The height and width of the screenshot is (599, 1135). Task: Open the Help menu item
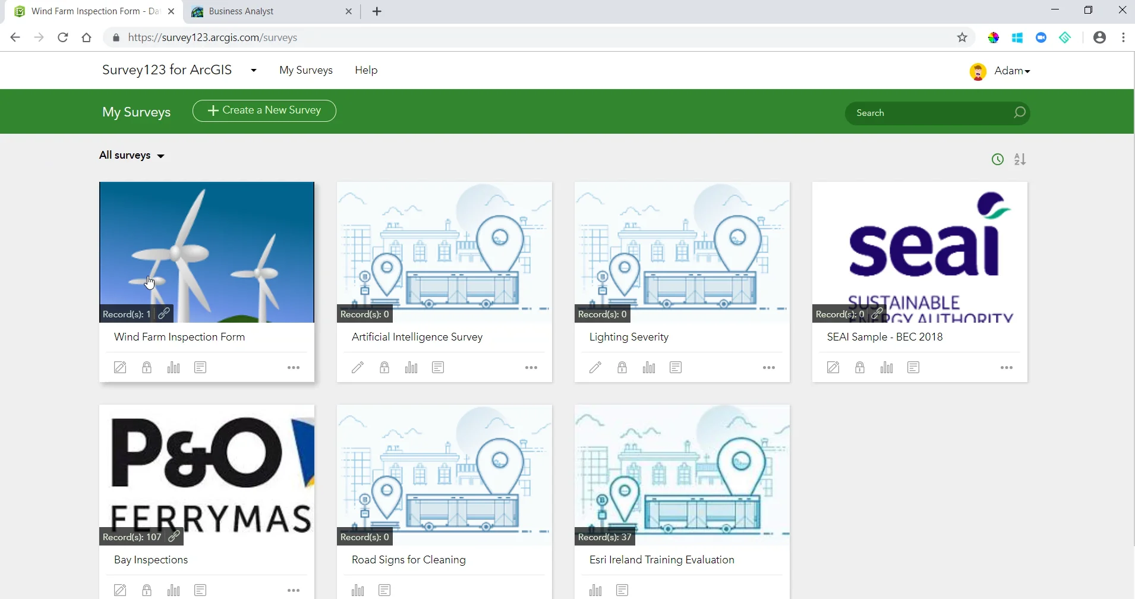366,70
